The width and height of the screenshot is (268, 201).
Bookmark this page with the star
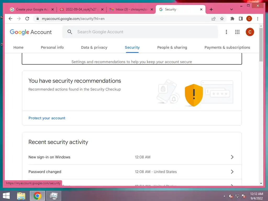pos(222,19)
